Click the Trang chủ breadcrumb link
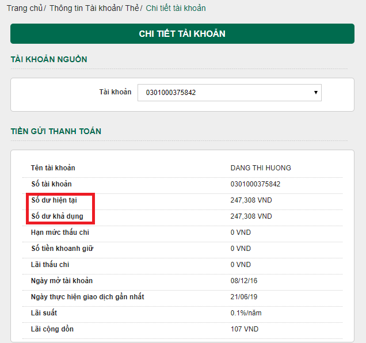Screen dimensions: 366x343 click(x=25, y=9)
